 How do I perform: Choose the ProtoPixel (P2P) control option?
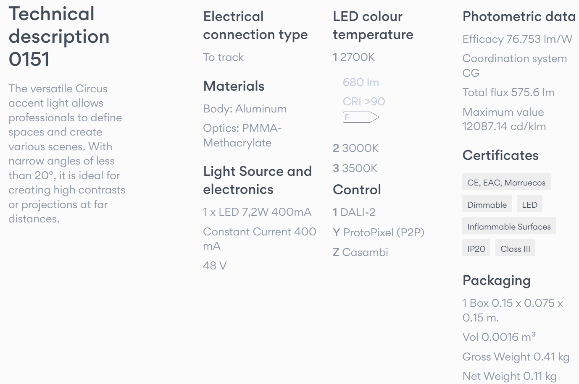tap(379, 232)
